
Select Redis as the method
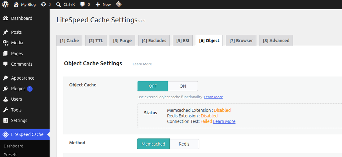(x=184, y=144)
